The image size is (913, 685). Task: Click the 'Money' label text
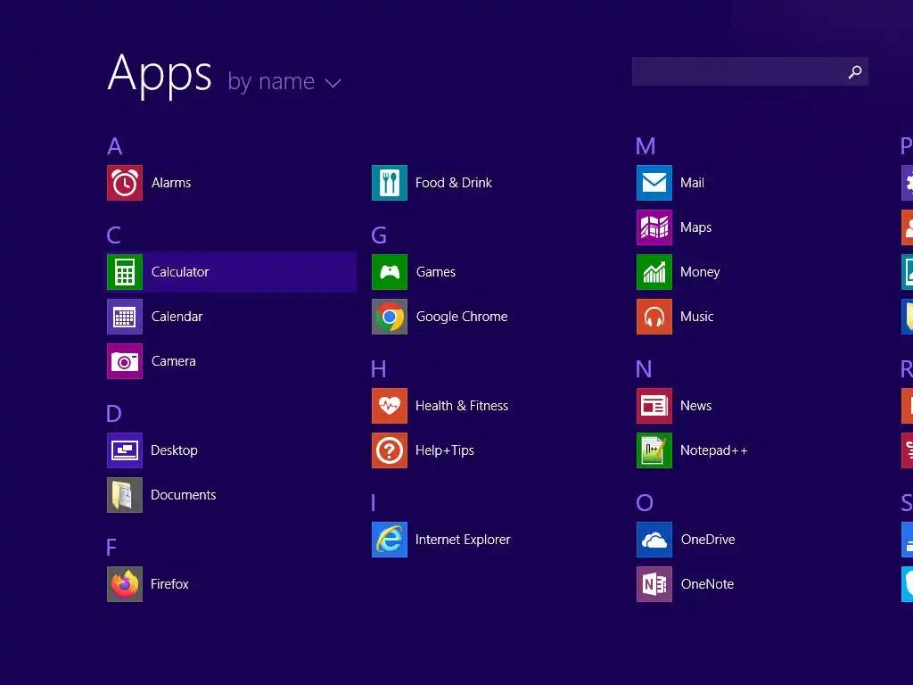701,273
